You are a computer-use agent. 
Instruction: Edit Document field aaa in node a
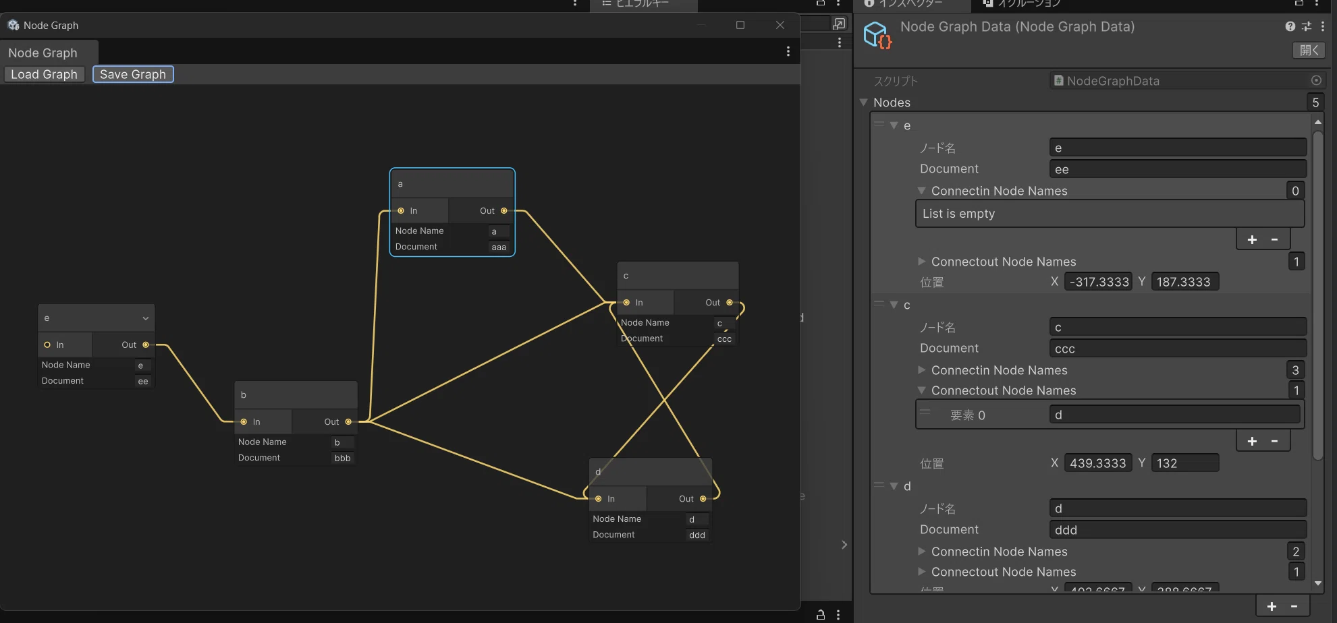pos(499,247)
